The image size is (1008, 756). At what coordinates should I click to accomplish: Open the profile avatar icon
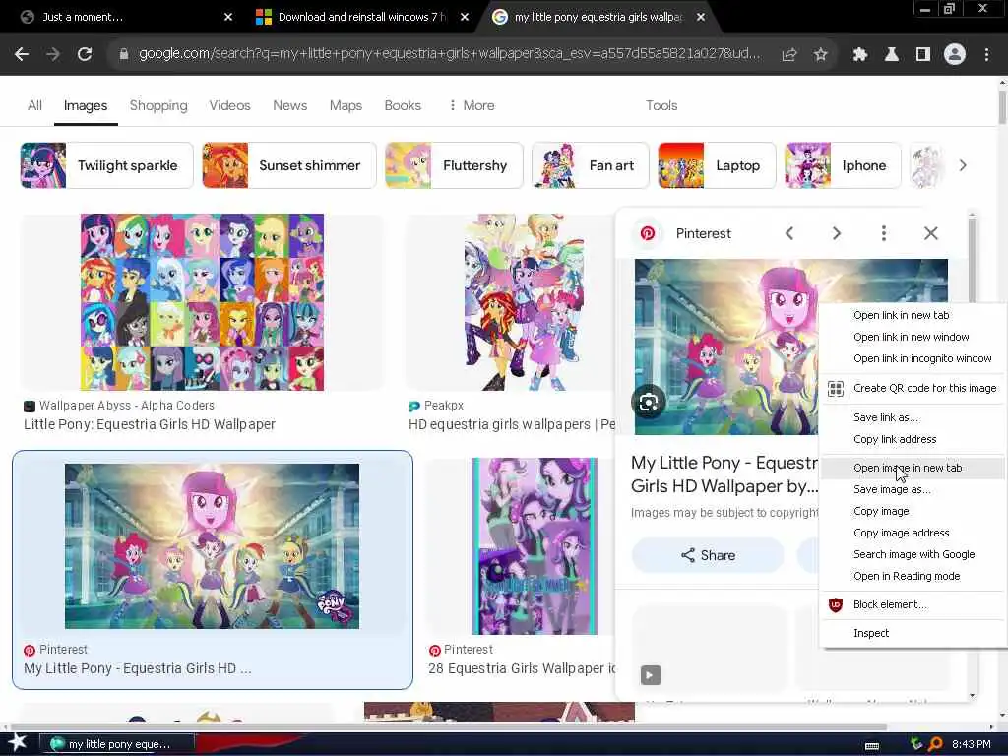coord(955,55)
